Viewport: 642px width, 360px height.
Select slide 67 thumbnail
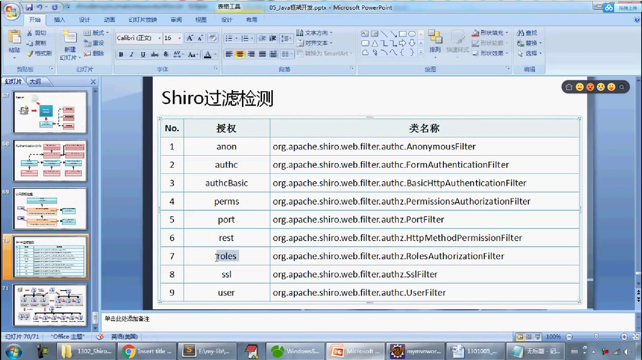(x=50, y=112)
